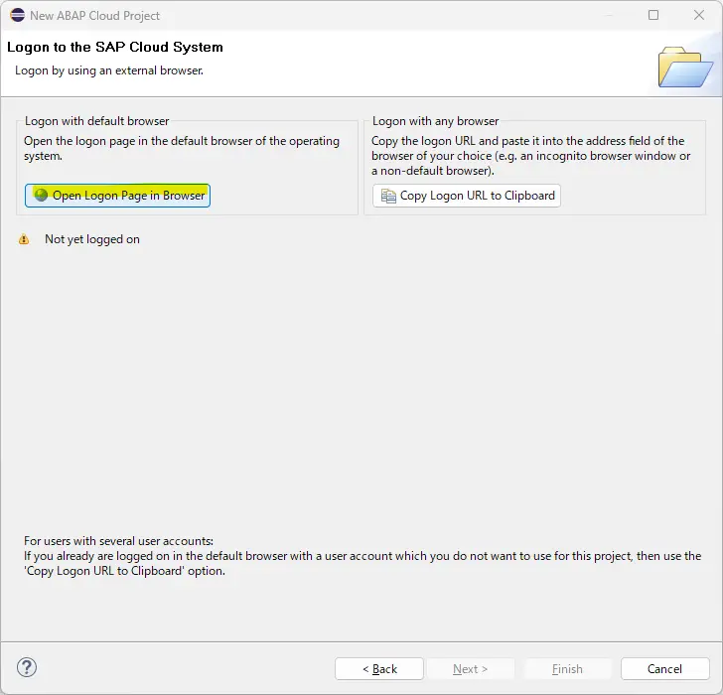
Task: Click the 'Logon to the SAP Cloud System' heading
Action: coord(115,47)
